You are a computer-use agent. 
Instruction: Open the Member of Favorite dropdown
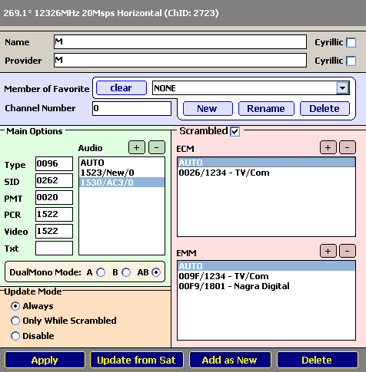[343, 88]
